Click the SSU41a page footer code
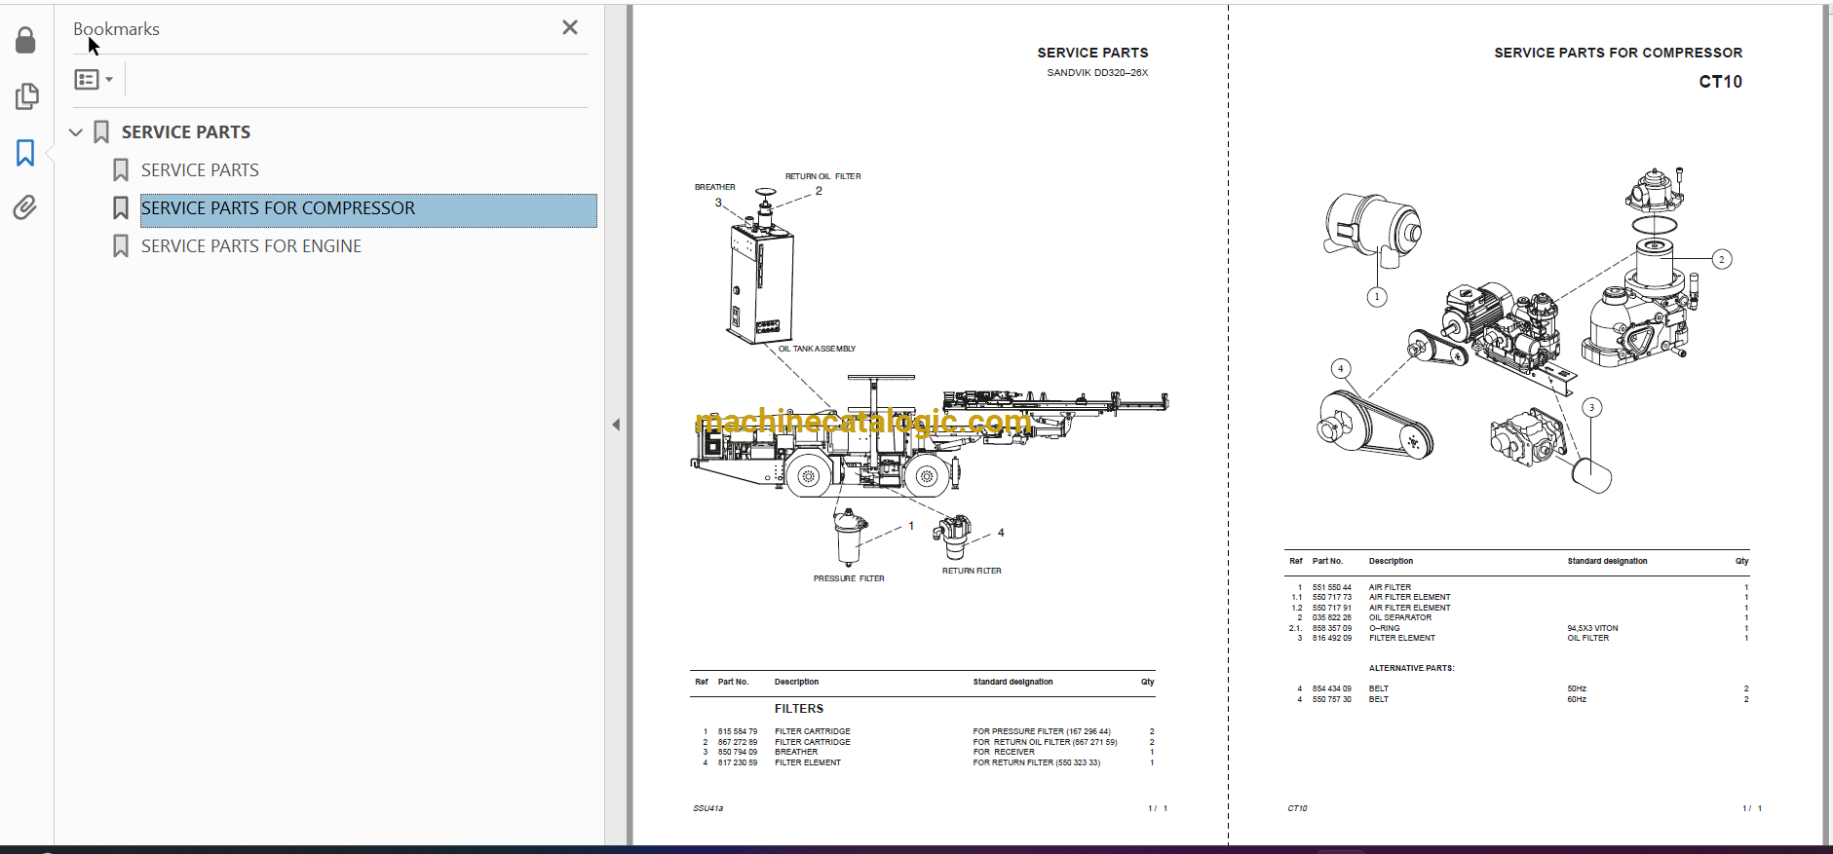1833x854 pixels. pos(708,808)
